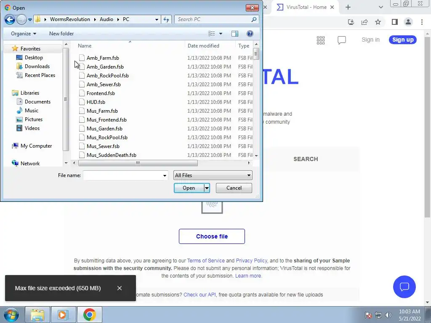Click the Search PC field
Image resolution: width=431 pixels, height=323 pixels.
click(213, 19)
